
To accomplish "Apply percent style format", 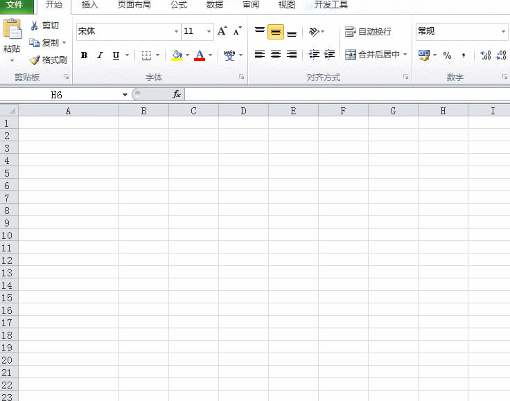I will pos(447,55).
